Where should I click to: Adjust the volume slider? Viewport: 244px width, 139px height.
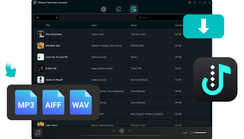coord(202,132)
